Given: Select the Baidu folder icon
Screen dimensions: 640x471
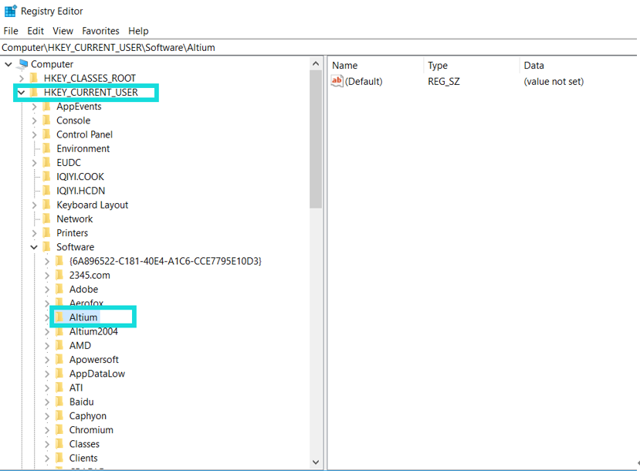Looking at the screenshot, I should pos(59,402).
